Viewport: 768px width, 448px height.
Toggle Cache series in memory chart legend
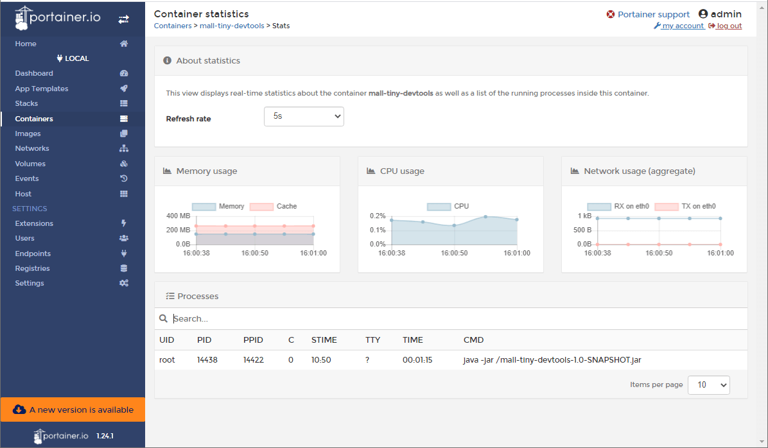(x=274, y=207)
